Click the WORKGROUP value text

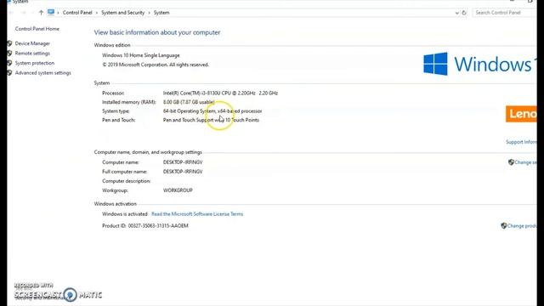click(178, 190)
